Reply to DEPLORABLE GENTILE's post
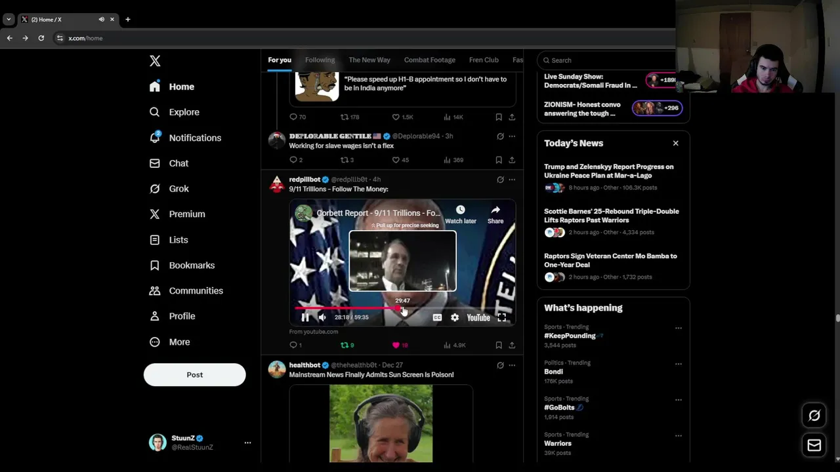The height and width of the screenshot is (472, 840). [295, 160]
